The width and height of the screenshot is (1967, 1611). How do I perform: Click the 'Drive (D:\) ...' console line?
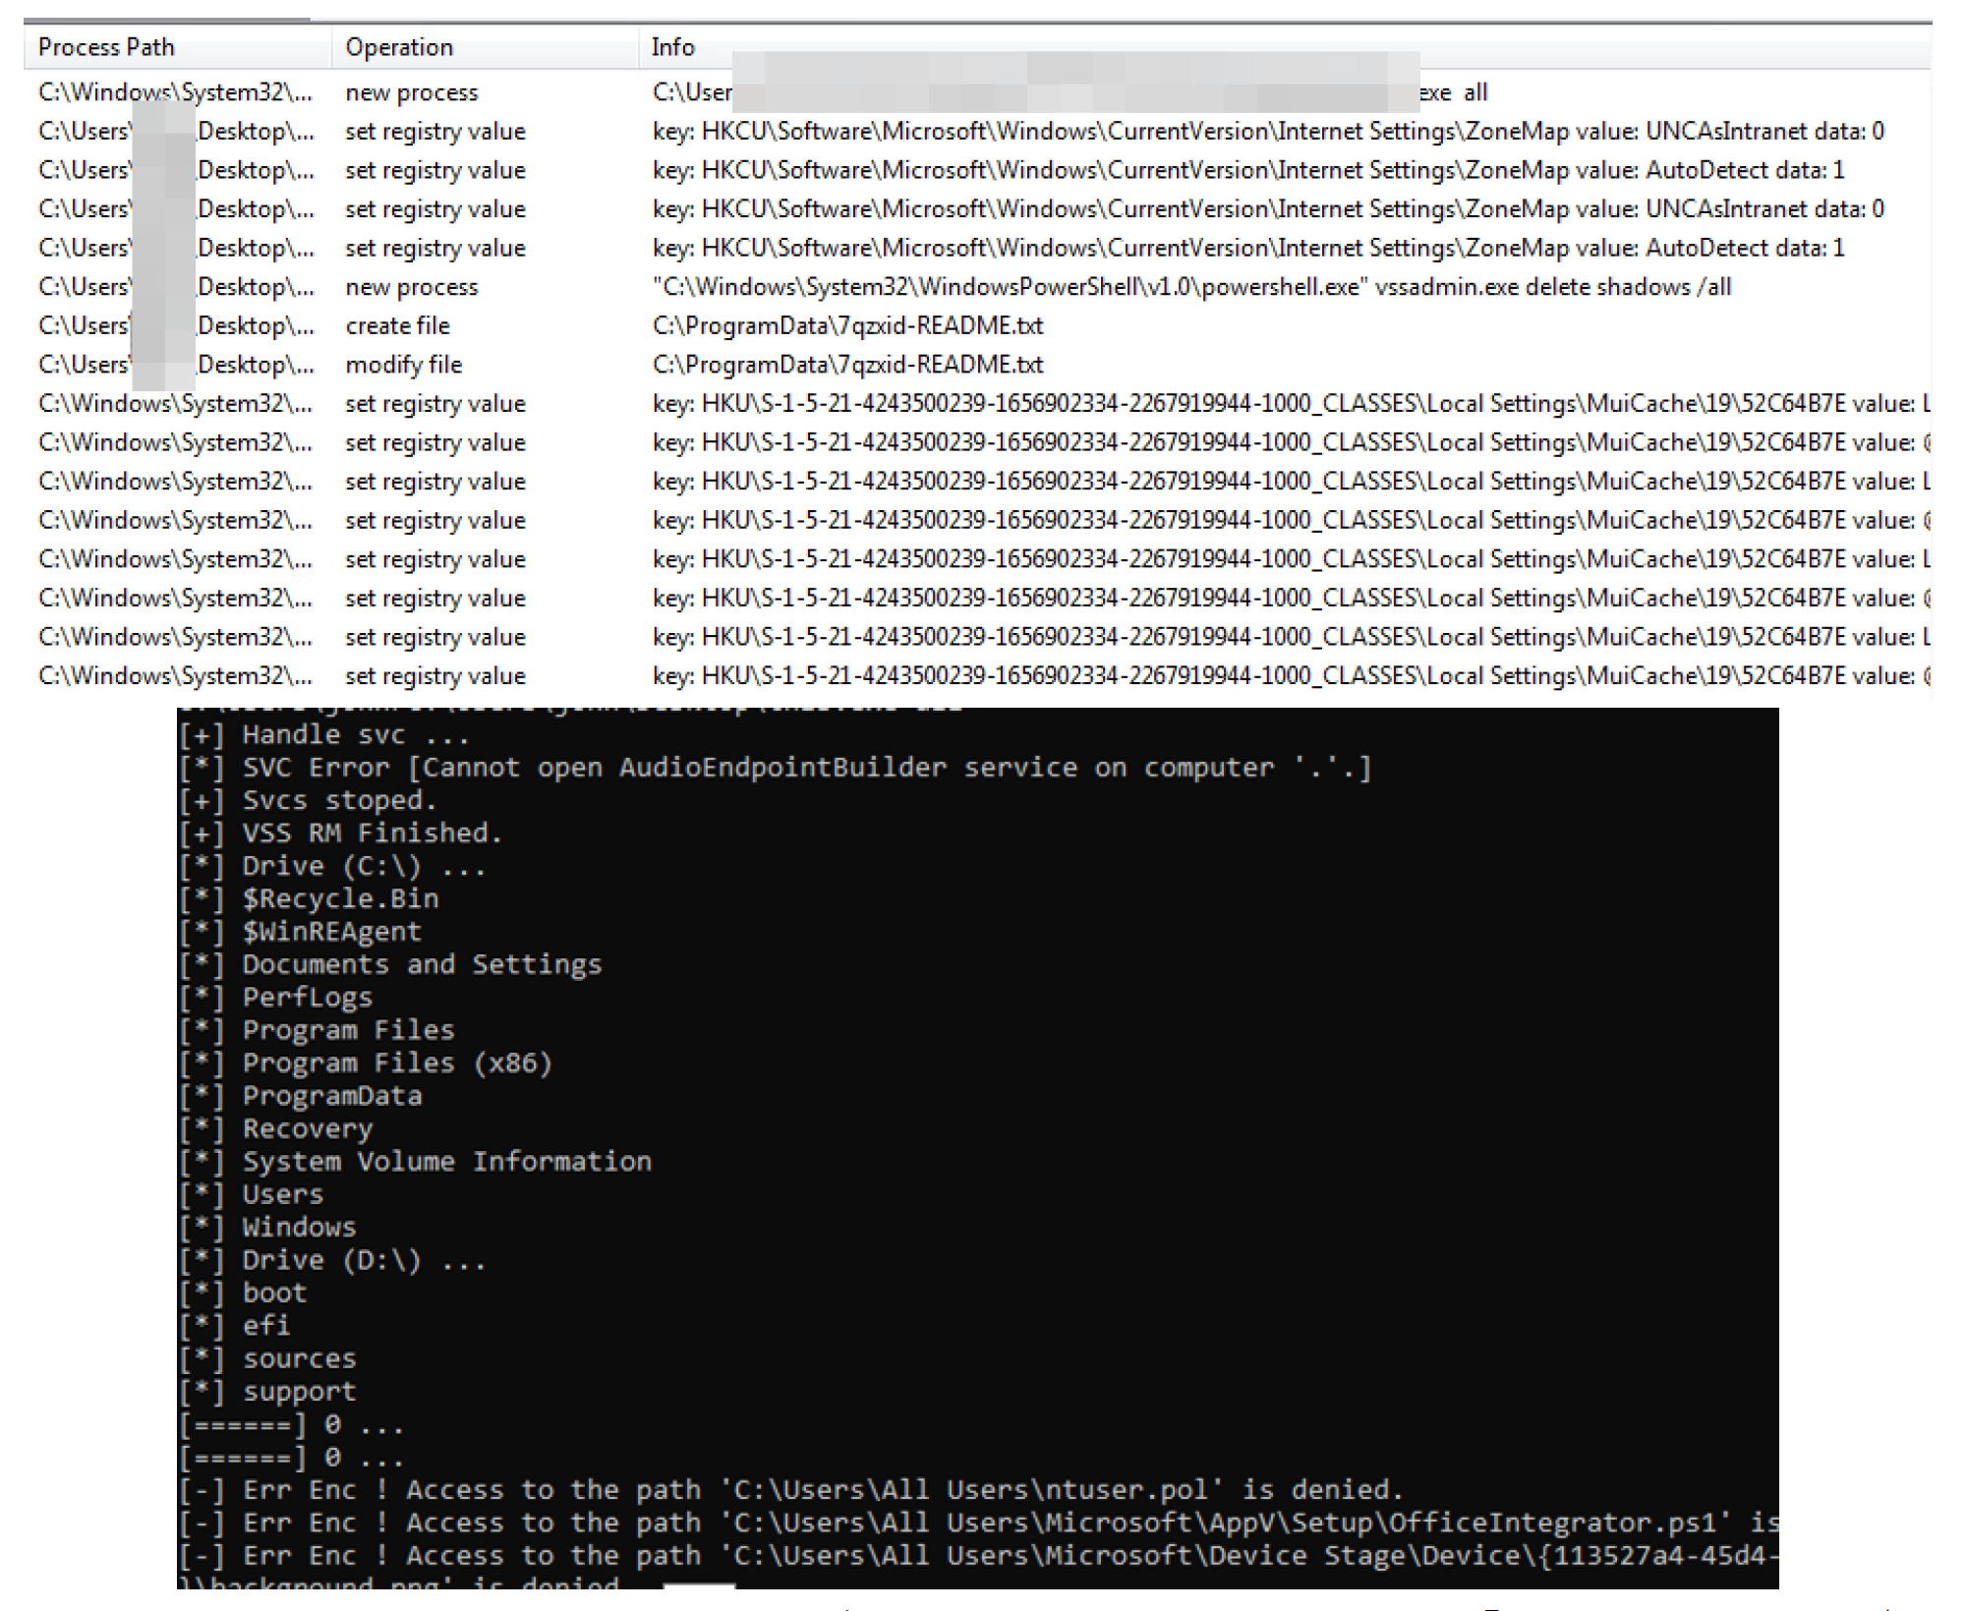332,1260
